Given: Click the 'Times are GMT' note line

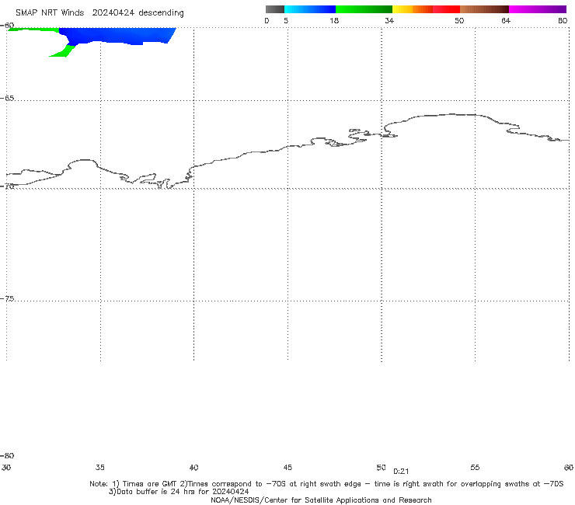Looking at the screenshot, I should pos(326,484).
